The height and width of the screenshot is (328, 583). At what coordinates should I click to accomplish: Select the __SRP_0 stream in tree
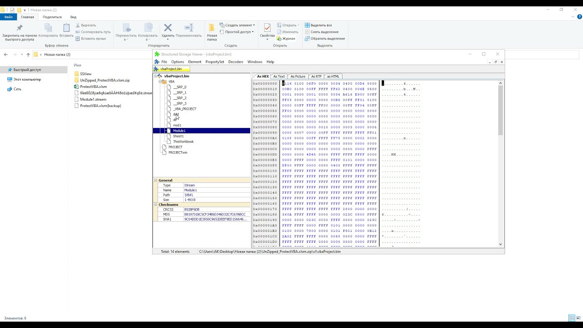coord(179,87)
